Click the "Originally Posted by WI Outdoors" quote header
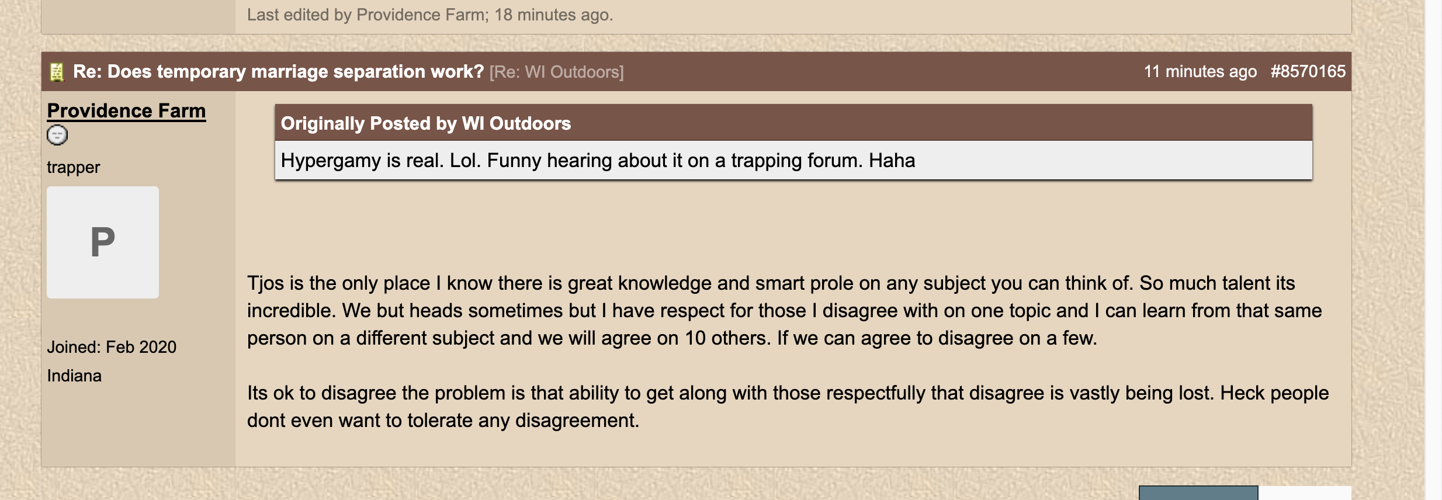The height and width of the screenshot is (500, 1442). click(x=426, y=123)
